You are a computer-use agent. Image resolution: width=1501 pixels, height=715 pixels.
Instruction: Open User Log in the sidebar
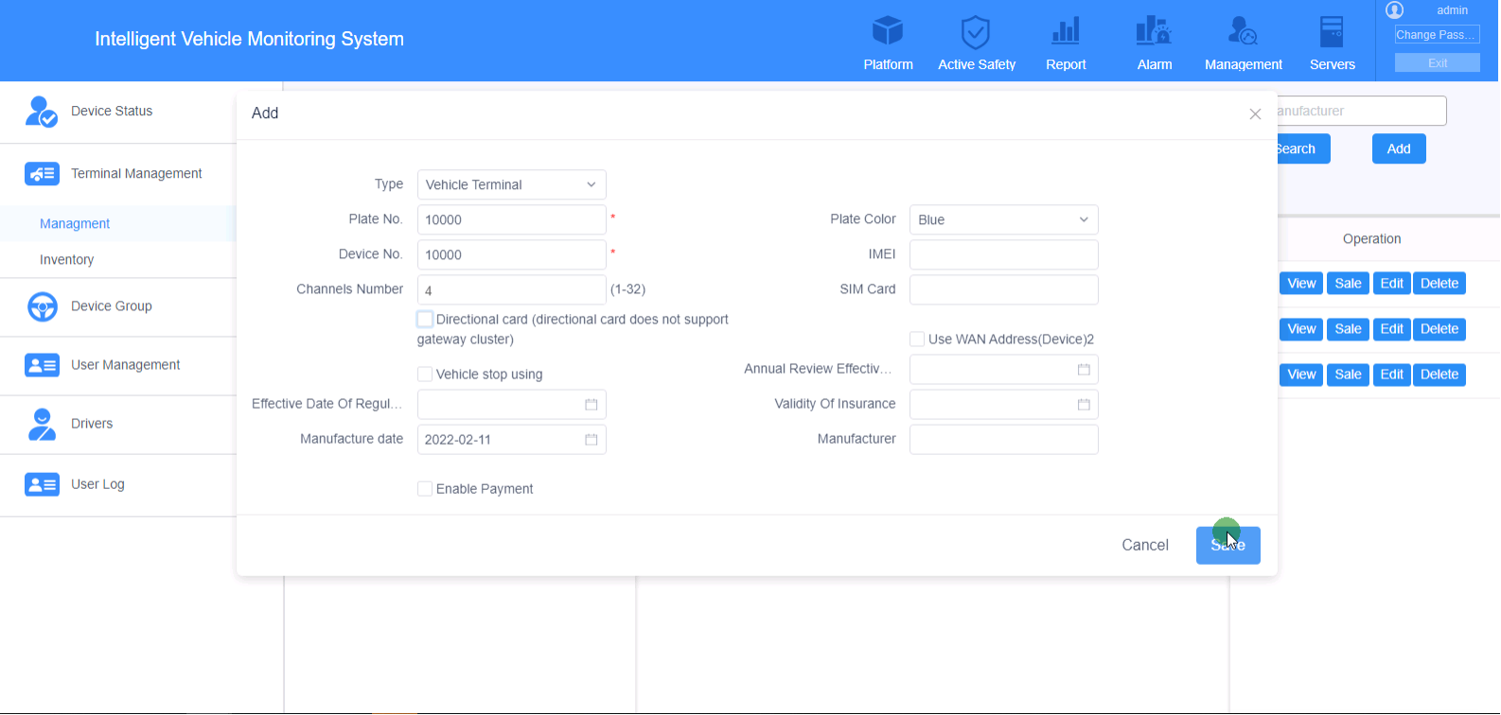(x=97, y=484)
